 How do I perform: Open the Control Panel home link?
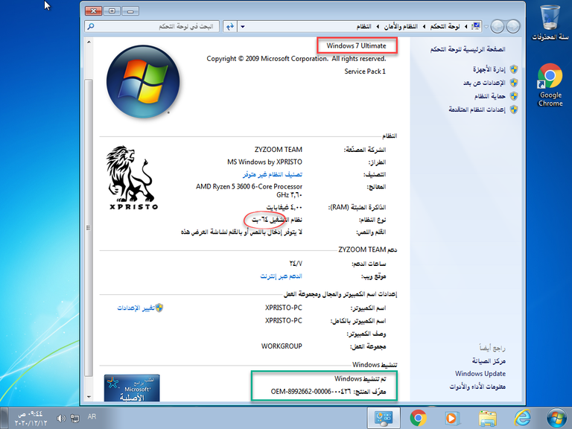[x=468, y=49]
